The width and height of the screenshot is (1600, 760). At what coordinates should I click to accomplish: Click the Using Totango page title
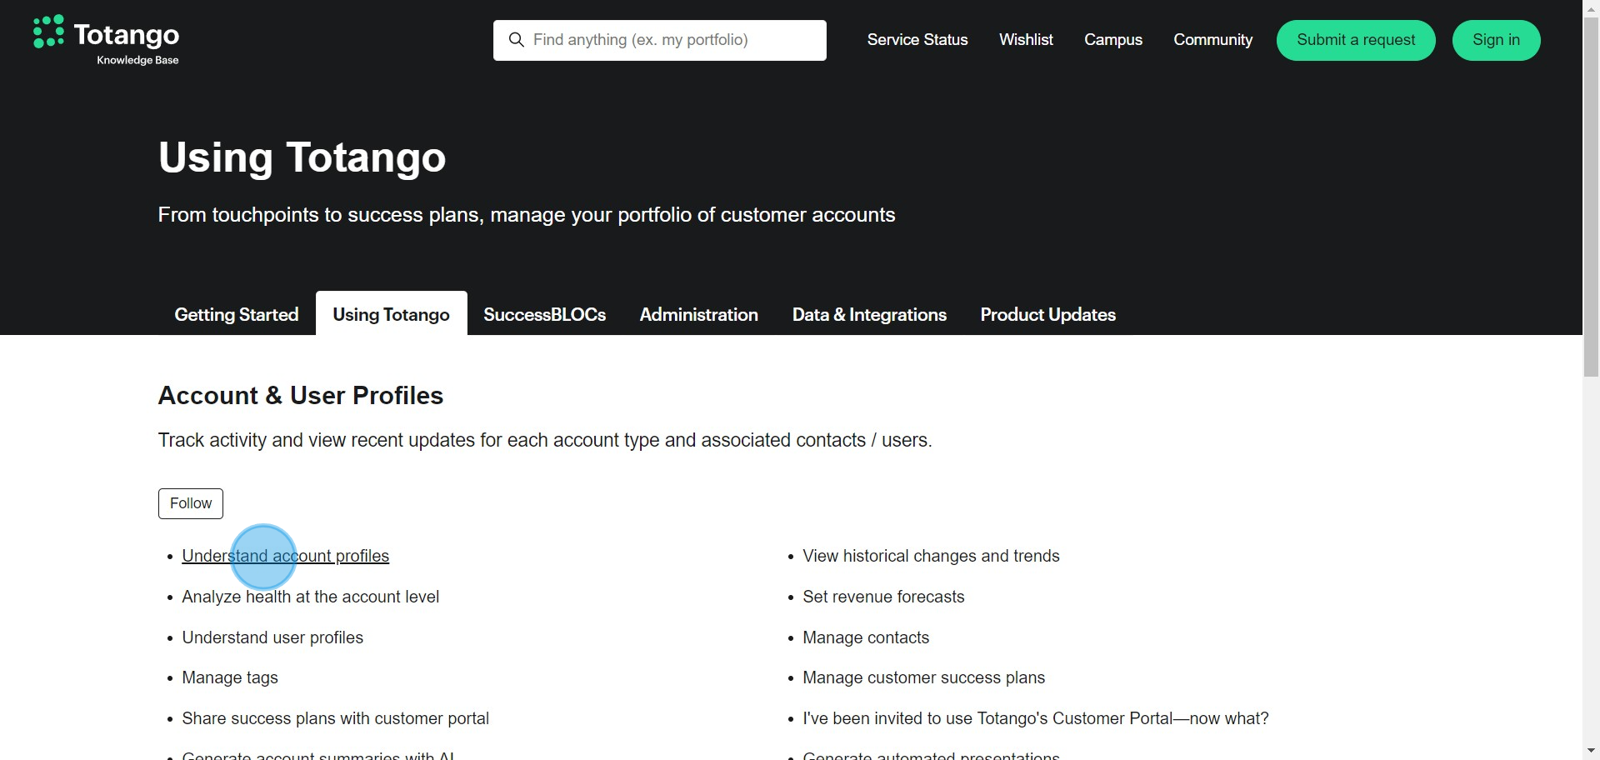(x=302, y=157)
